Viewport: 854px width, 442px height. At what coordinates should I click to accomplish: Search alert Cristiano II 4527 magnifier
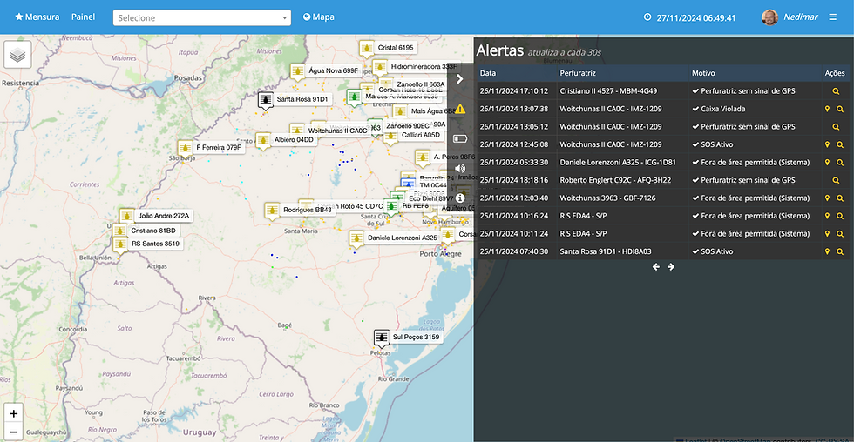(x=836, y=91)
